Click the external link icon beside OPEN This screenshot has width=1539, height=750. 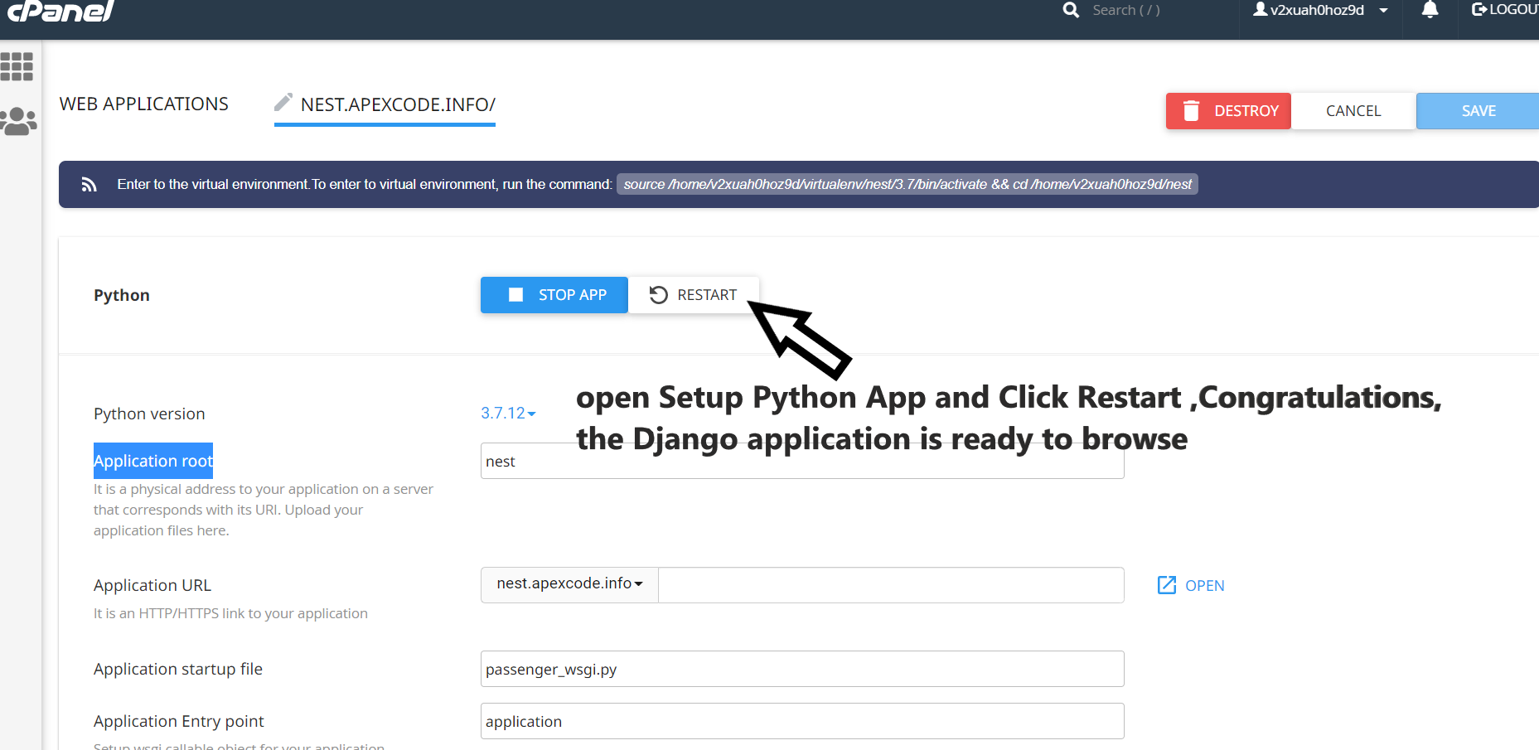1165,585
